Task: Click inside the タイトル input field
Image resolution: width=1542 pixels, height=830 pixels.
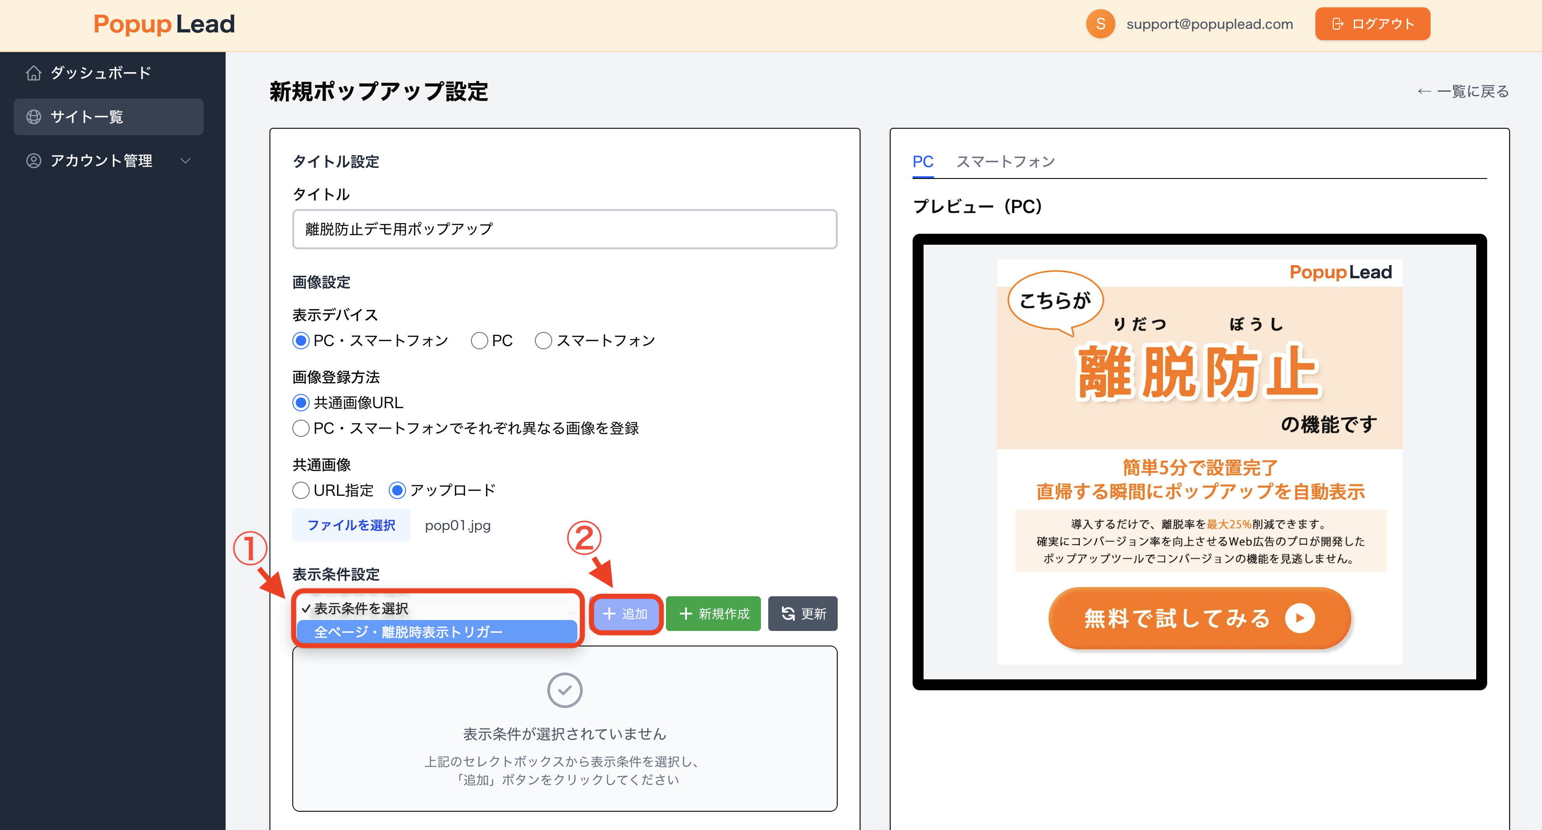Action: click(563, 229)
